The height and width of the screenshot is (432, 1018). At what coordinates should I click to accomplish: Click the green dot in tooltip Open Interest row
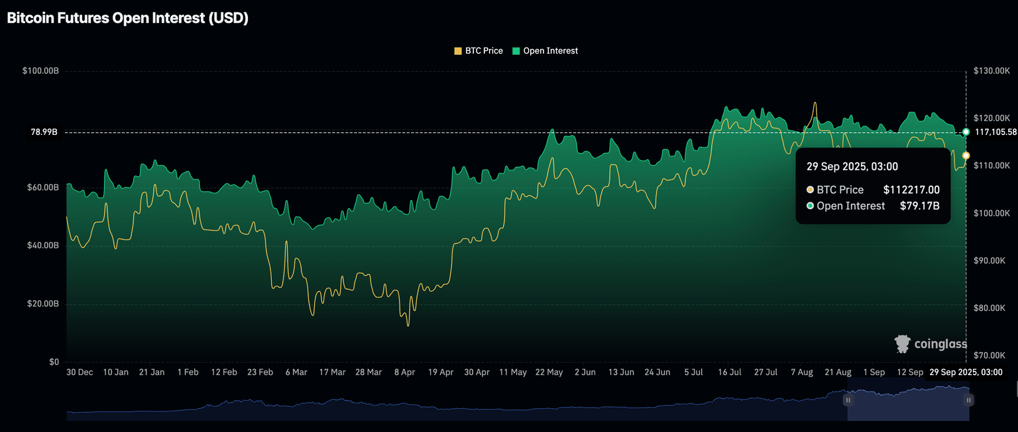(x=810, y=206)
